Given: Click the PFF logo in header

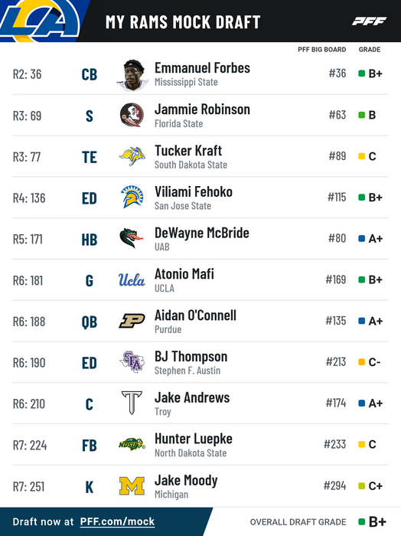Looking at the screenshot, I should pos(369,21).
